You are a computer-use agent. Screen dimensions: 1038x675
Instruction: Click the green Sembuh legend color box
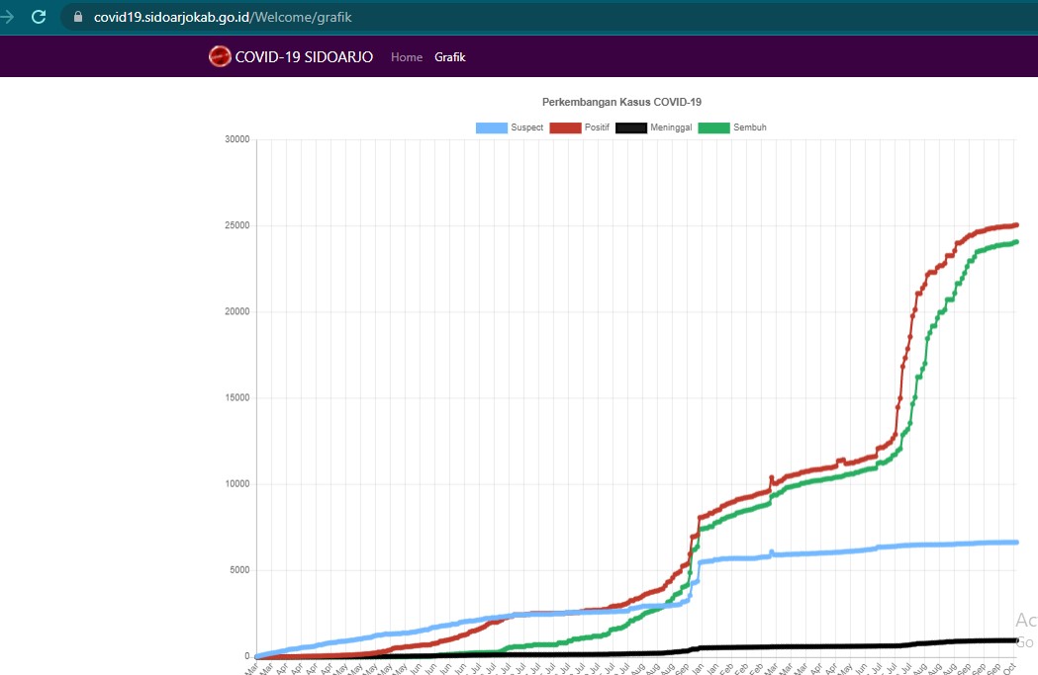713,127
